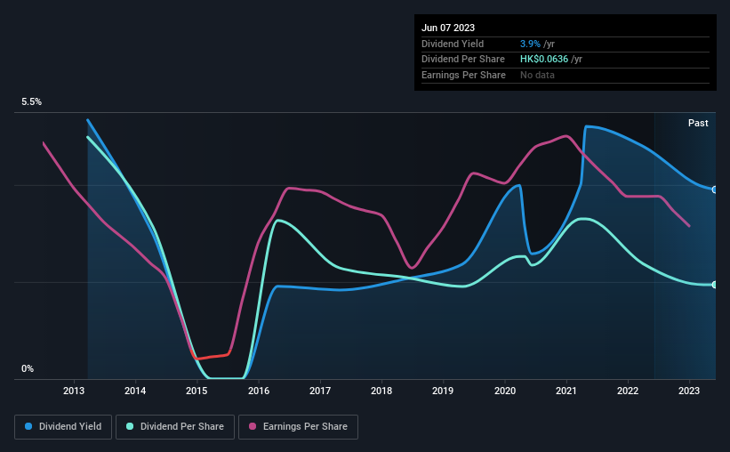Image resolution: width=730 pixels, height=452 pixels.
Task: Click the 0% y-axis label
Action: tap(28, 368)
